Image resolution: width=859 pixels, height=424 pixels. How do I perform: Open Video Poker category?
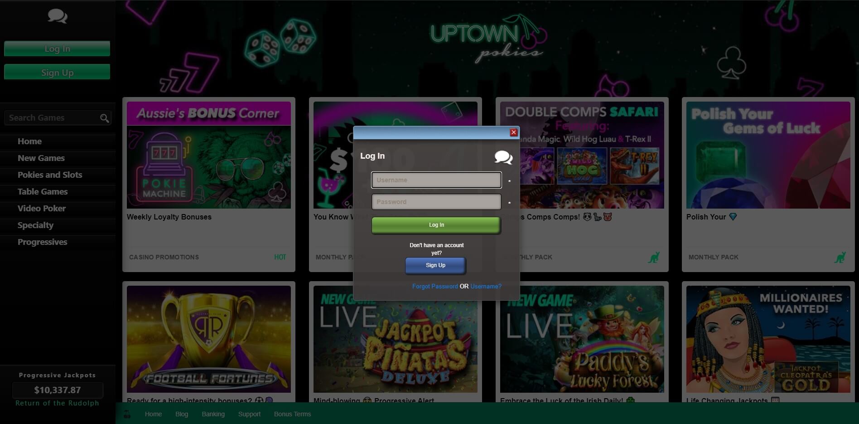42,209
